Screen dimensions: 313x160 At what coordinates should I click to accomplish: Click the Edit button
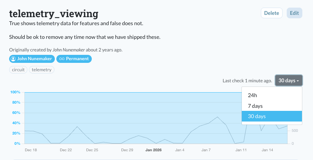[x=294, y=13]
